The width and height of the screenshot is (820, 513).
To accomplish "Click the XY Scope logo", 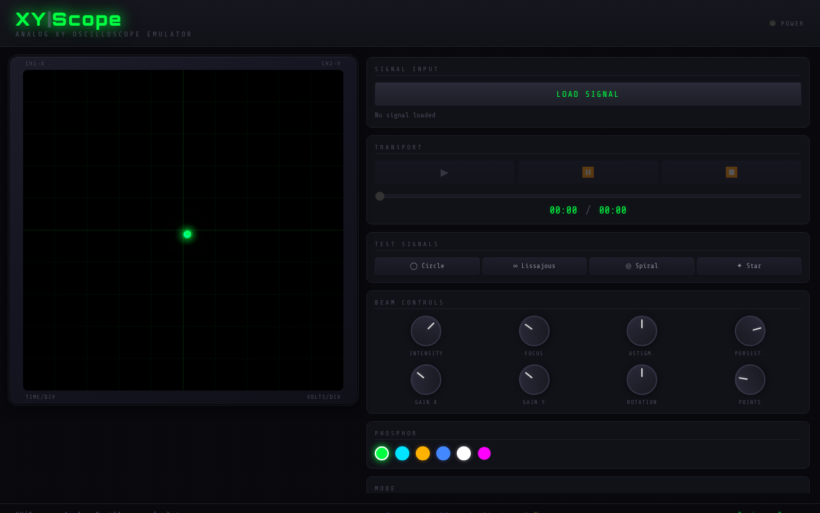I will click(x=69, y=19).
